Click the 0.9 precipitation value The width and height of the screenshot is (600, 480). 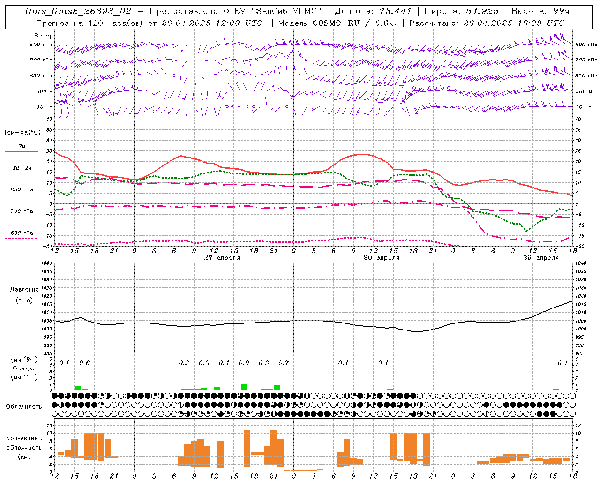244,363
